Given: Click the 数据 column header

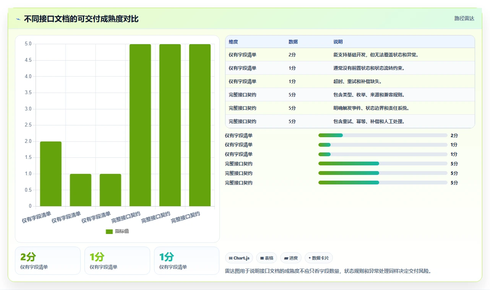Looking at the screenshot, I should [x=293, y=42].
